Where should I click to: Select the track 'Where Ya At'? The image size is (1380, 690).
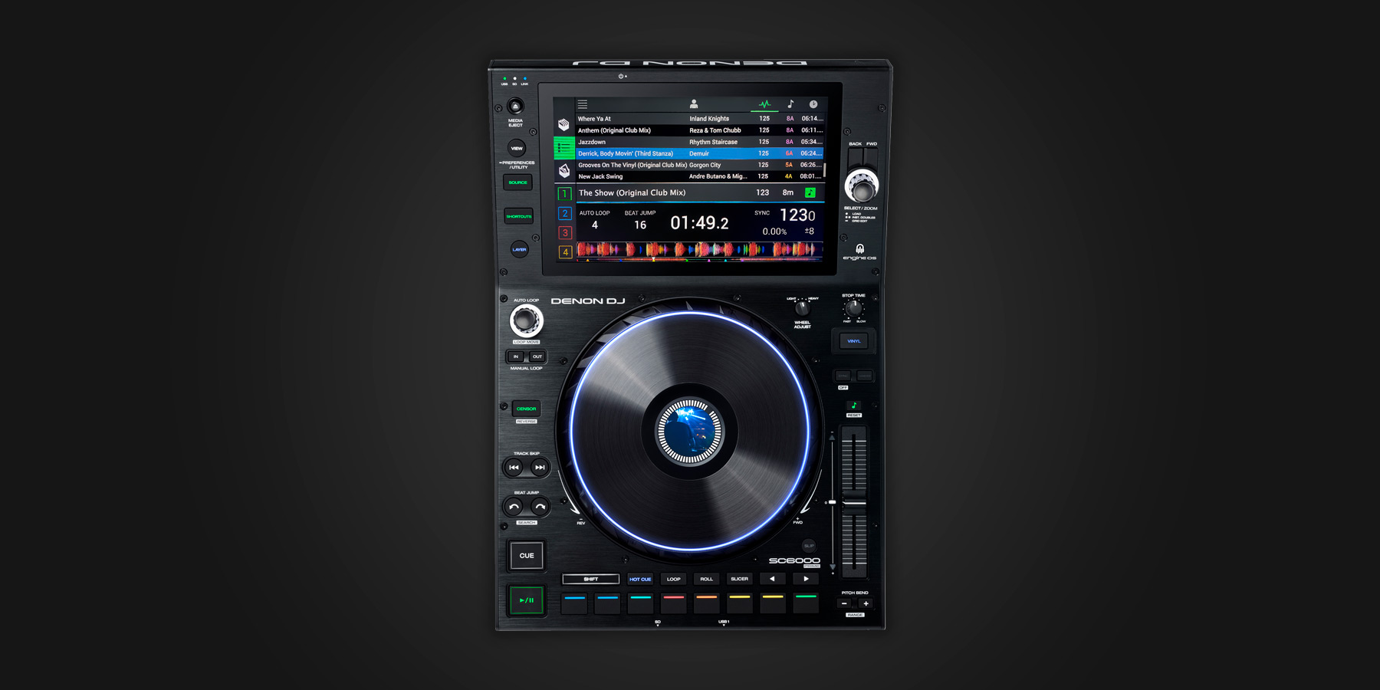(700, 119)
